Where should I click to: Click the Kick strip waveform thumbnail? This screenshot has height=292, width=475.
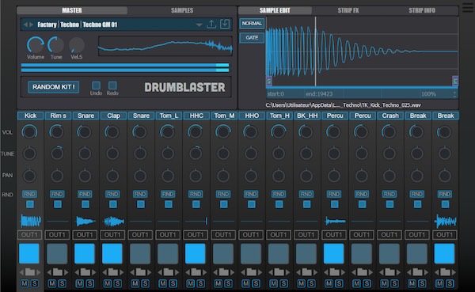pos(30,221)
